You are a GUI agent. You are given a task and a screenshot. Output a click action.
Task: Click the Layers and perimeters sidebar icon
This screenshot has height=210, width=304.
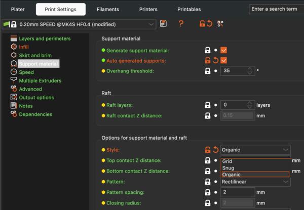coord(14,38)
